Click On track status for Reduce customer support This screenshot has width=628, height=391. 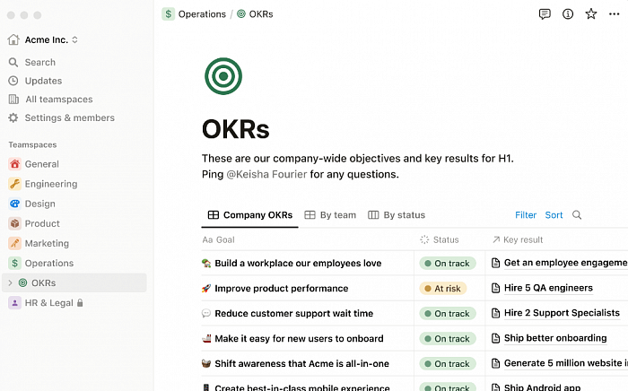[x=448, y=313]
